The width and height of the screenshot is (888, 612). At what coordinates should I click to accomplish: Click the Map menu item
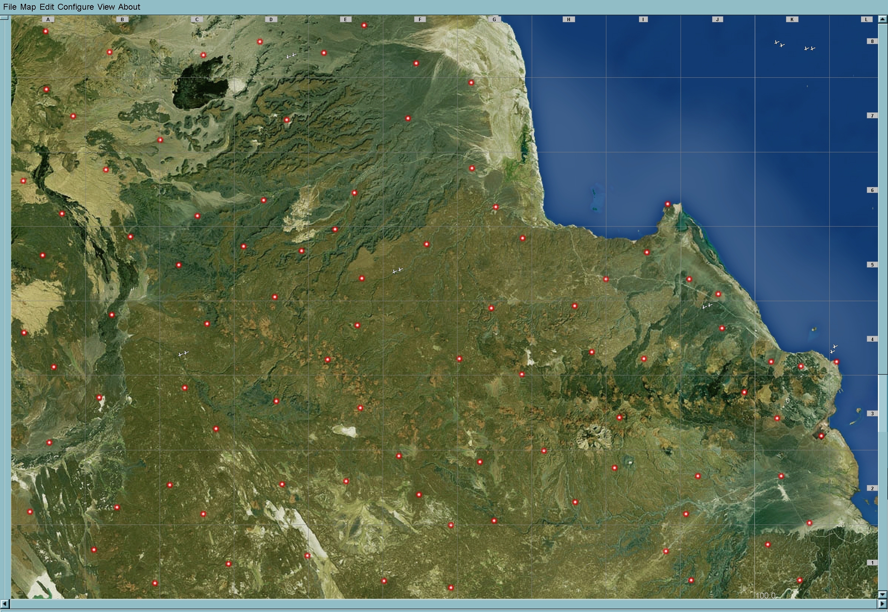click(28, 7)
